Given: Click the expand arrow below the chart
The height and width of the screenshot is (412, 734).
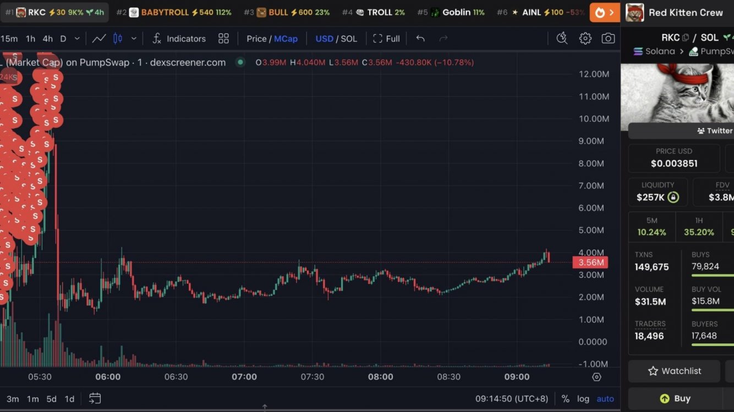Looking at the screenshot, I should point(265,407).
